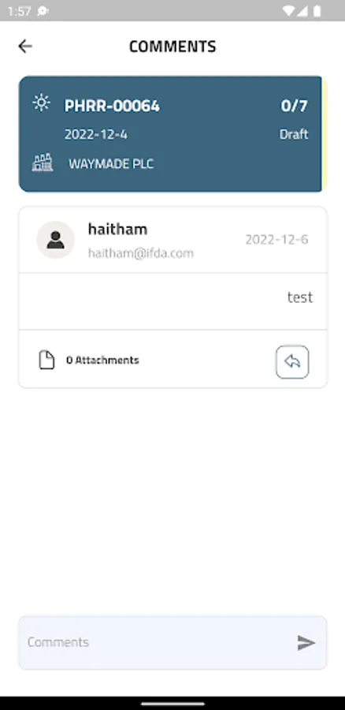This screenshot has width=345, height=710.
Task: Tap the attachment document icon
Action: [x=46, y=361]
